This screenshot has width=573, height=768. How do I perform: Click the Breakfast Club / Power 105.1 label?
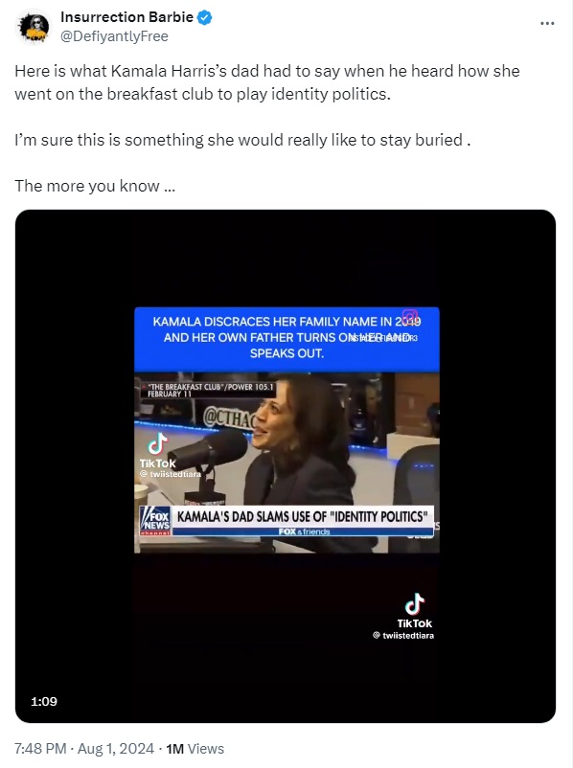(x=210, y=390)
